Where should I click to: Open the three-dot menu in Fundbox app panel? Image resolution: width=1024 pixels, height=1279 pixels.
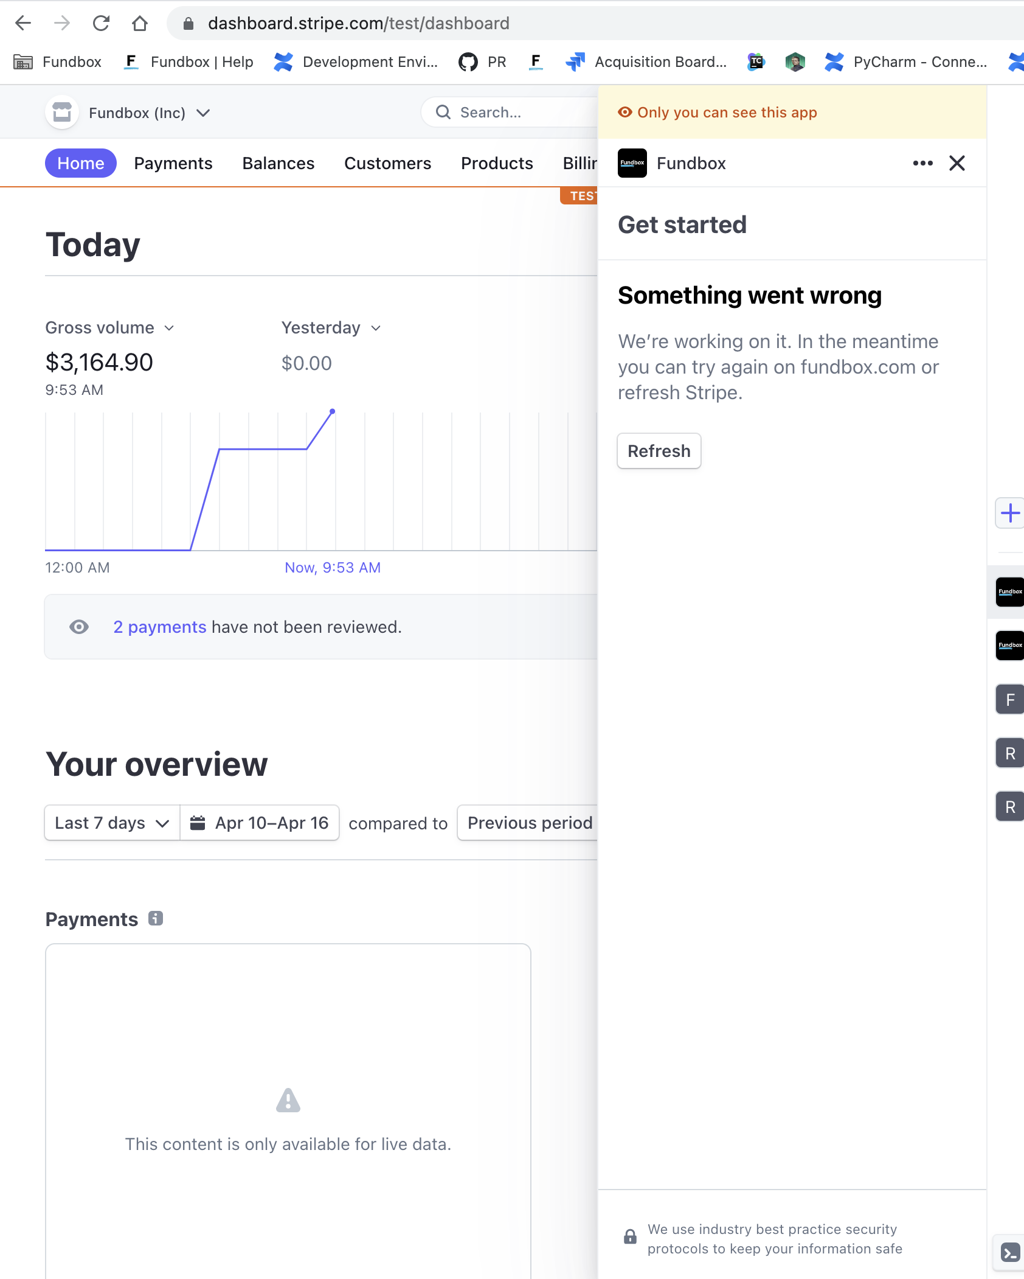[x=922, y=163]
